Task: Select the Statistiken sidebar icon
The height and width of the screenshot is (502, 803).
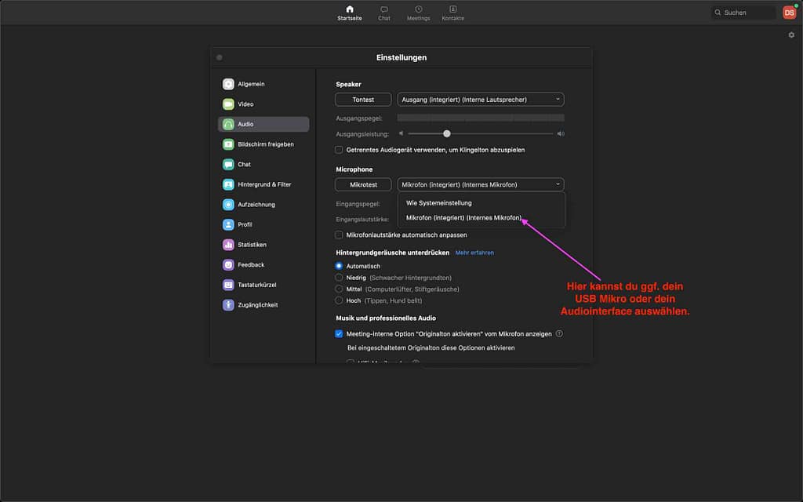Action: pyautogui.click(x=228, y=245)
